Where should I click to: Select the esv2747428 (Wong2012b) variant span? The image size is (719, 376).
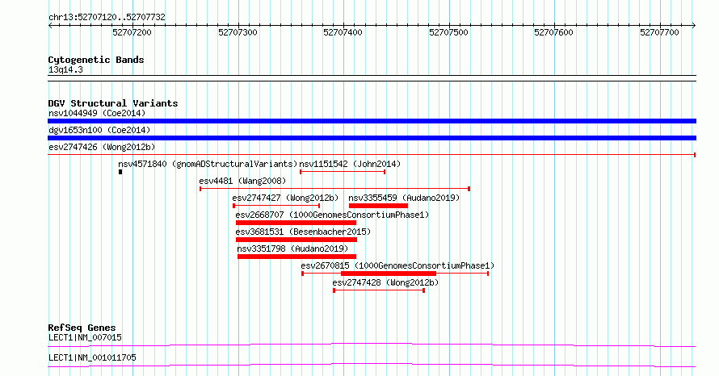379,290
